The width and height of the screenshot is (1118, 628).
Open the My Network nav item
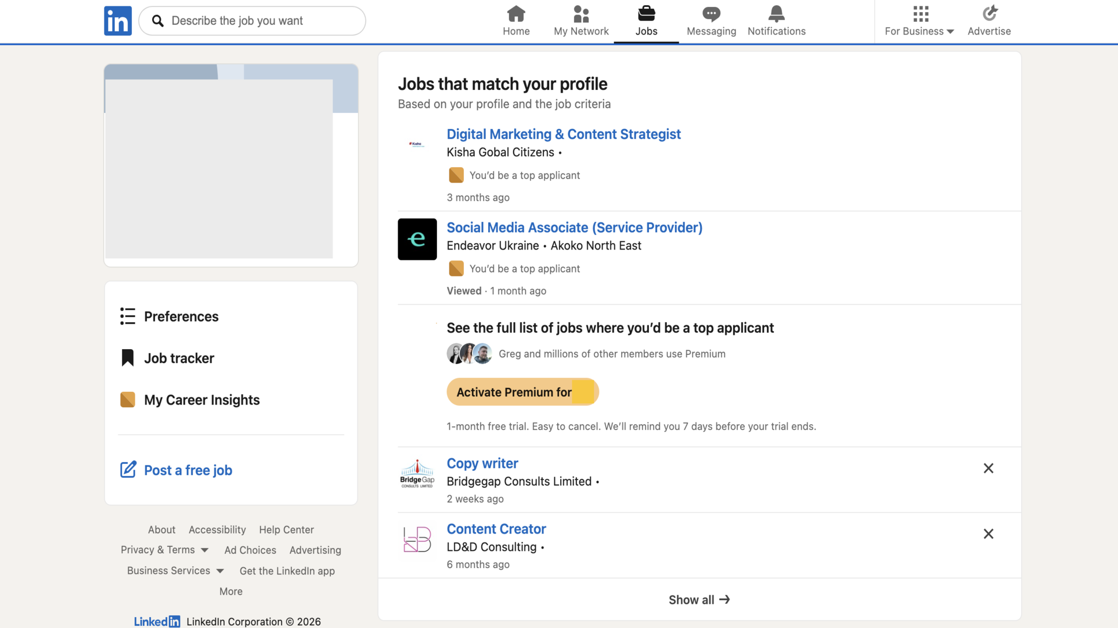tap(581, 21)
